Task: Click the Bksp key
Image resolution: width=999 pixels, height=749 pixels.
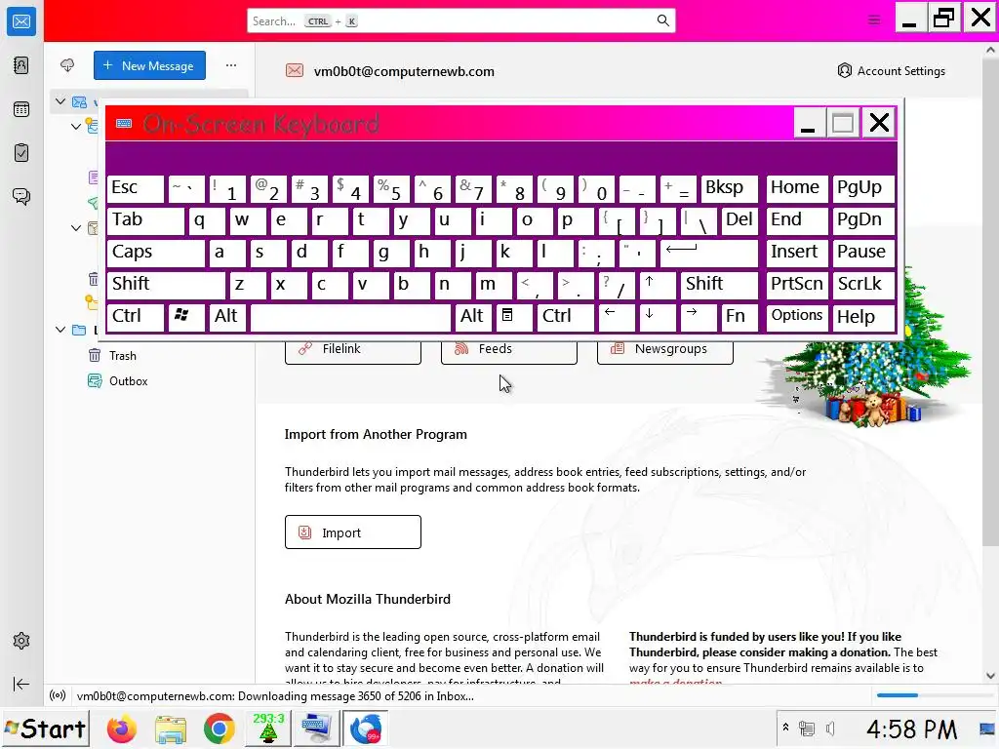Action: pos(730,188)
